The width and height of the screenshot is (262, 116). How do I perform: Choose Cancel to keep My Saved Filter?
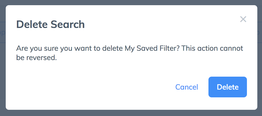pos(187,87)
